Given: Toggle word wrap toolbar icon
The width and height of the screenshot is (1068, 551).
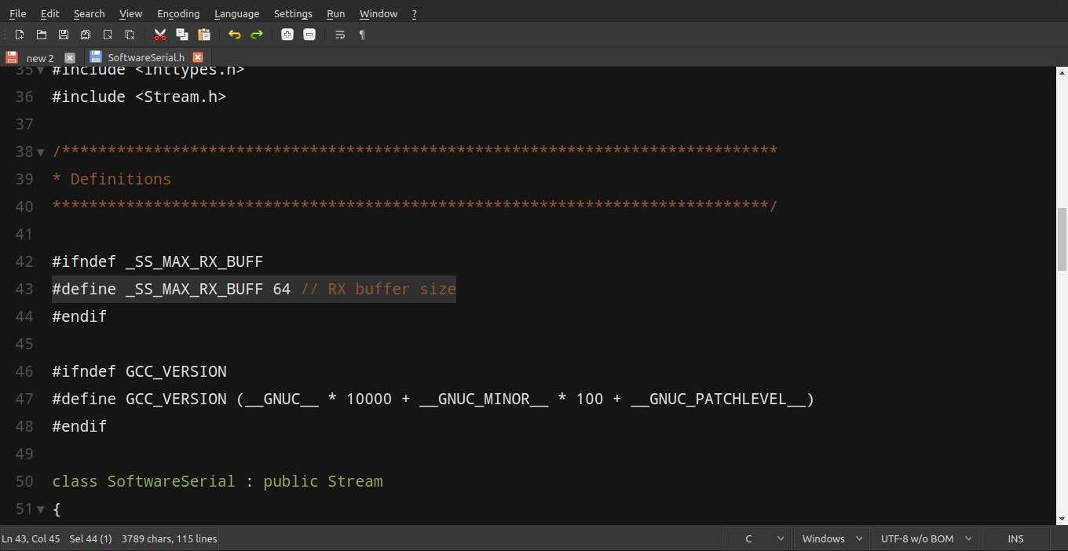Looking at the screenshot, I should [340, 35].
